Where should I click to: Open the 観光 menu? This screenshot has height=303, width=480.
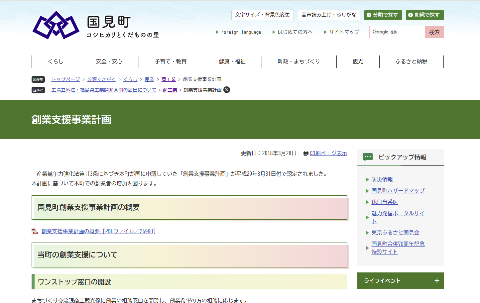[358, 61]
